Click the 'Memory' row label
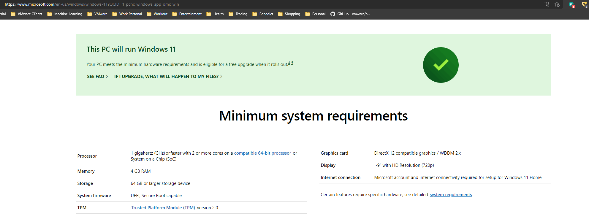589x222 pixels. [x=86, y=171]
